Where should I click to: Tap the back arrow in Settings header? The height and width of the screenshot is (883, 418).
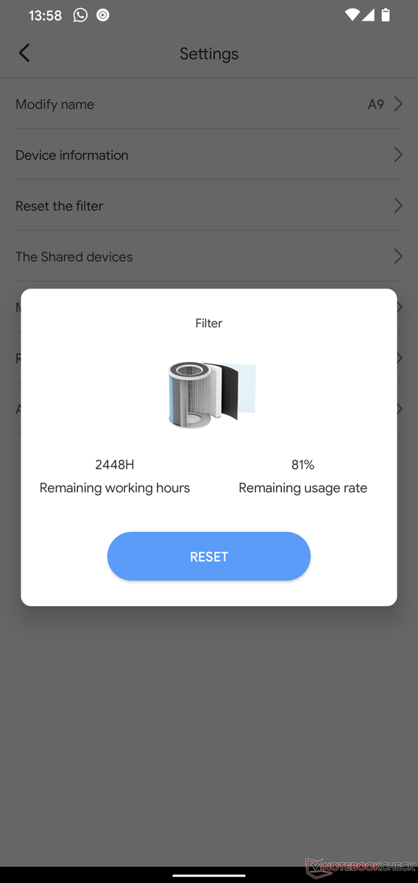click(24, 53)
